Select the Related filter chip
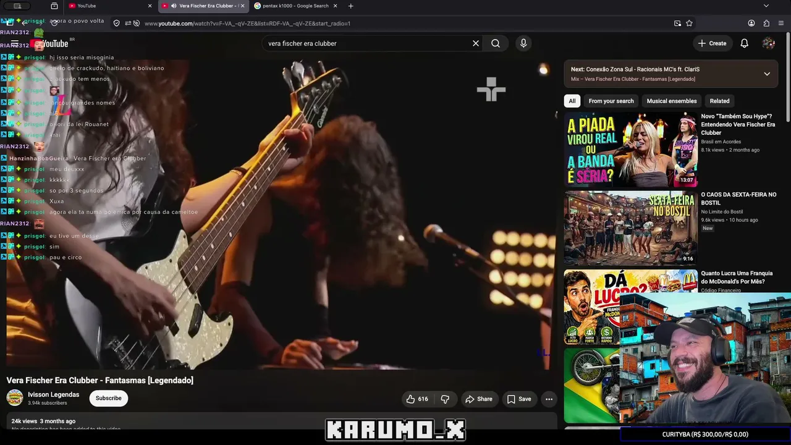The image size is (791, 445). click(x=719, y=101)
